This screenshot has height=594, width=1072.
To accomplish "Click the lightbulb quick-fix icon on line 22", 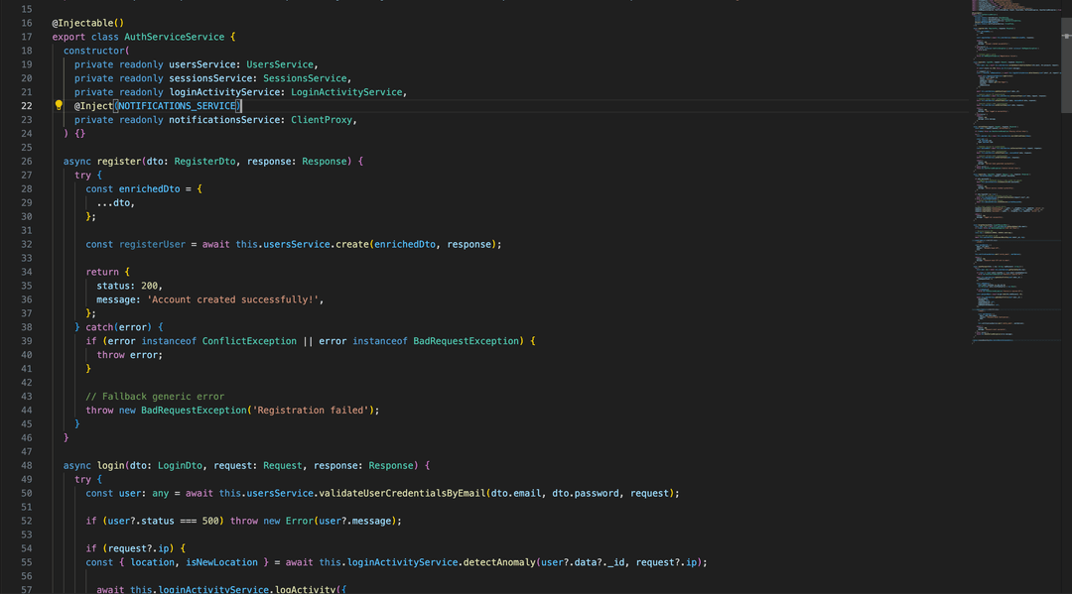I will tap(59, 105).
